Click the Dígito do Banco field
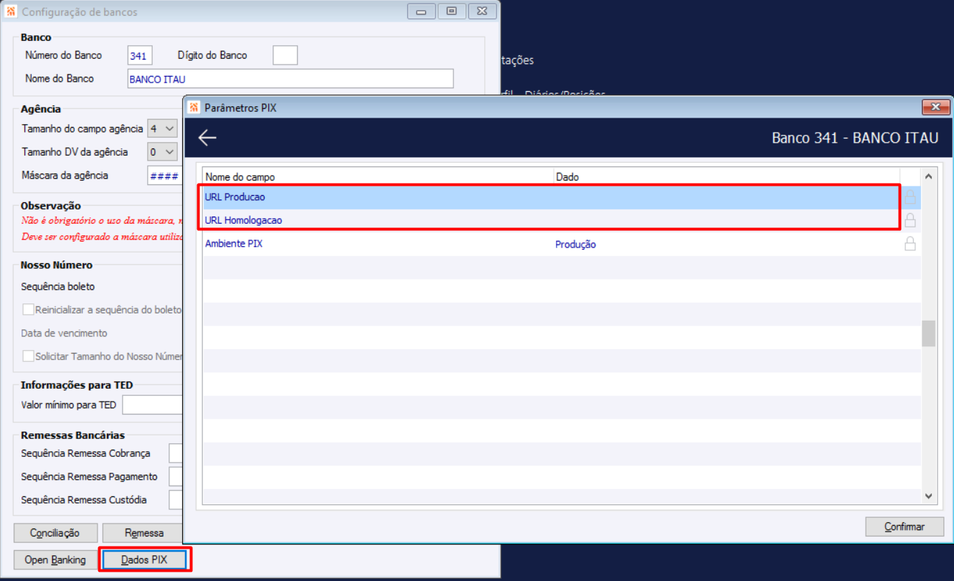The height and width of the screenshot is (581, 954). point(285,55)
